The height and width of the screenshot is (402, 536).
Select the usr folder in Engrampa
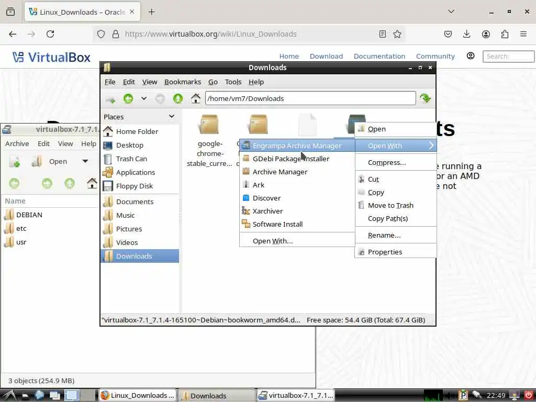click(15, 242)
